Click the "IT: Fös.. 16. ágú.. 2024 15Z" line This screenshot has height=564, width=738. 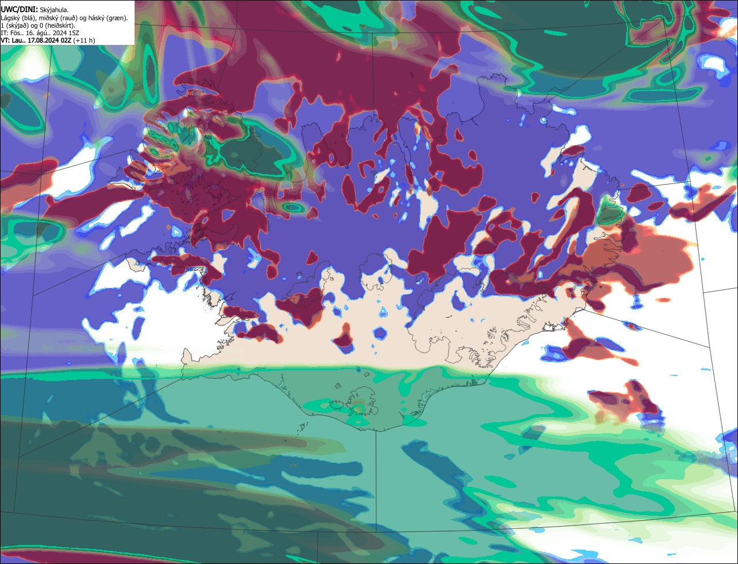[x=39, y=32]
